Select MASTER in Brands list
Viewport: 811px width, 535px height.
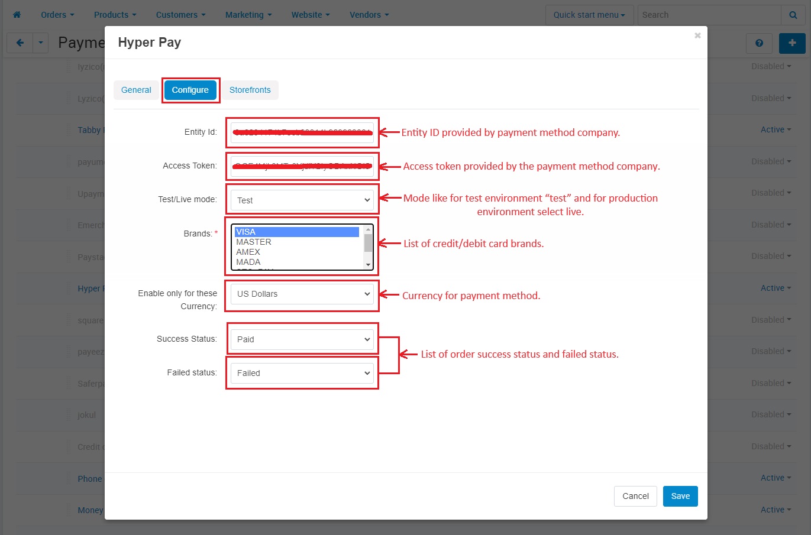(297, 242)
